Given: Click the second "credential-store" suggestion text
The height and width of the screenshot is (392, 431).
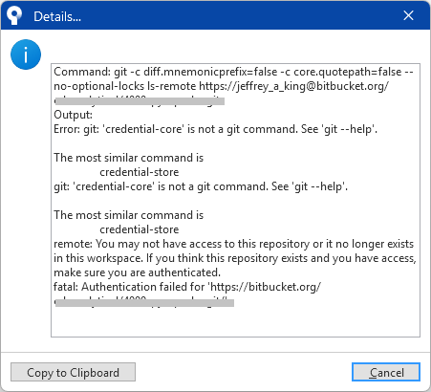Looking at the screenshot, I should pyautogui.click(x=140, y=229).
